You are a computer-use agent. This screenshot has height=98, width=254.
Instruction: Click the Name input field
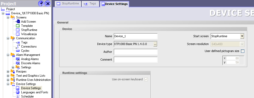[135, 36]
